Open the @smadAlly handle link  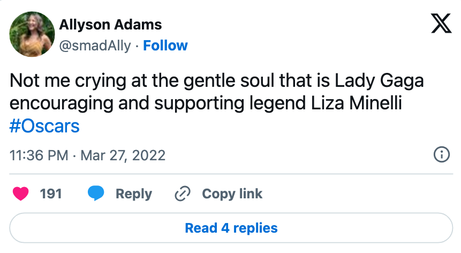(x=94, y=46)
